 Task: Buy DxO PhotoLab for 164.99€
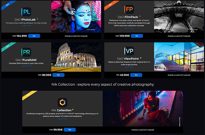coord(34,36)
